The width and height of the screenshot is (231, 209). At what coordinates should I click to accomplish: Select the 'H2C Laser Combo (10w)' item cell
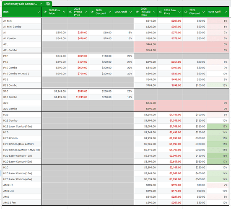[22, 173]
